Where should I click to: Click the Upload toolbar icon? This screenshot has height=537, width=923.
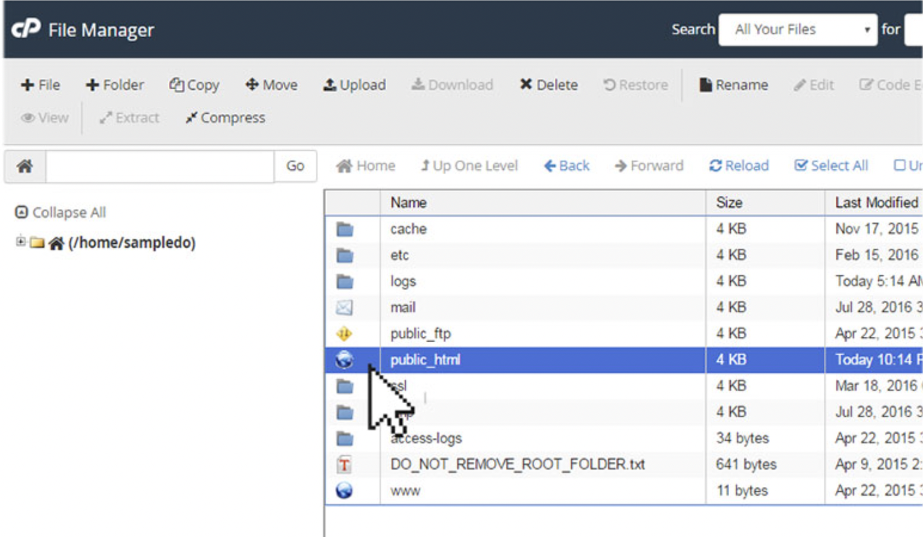coord(330,85)
